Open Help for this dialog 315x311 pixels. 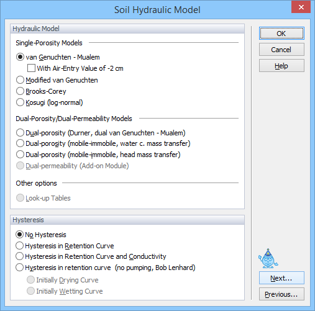[x=281, y=66]
